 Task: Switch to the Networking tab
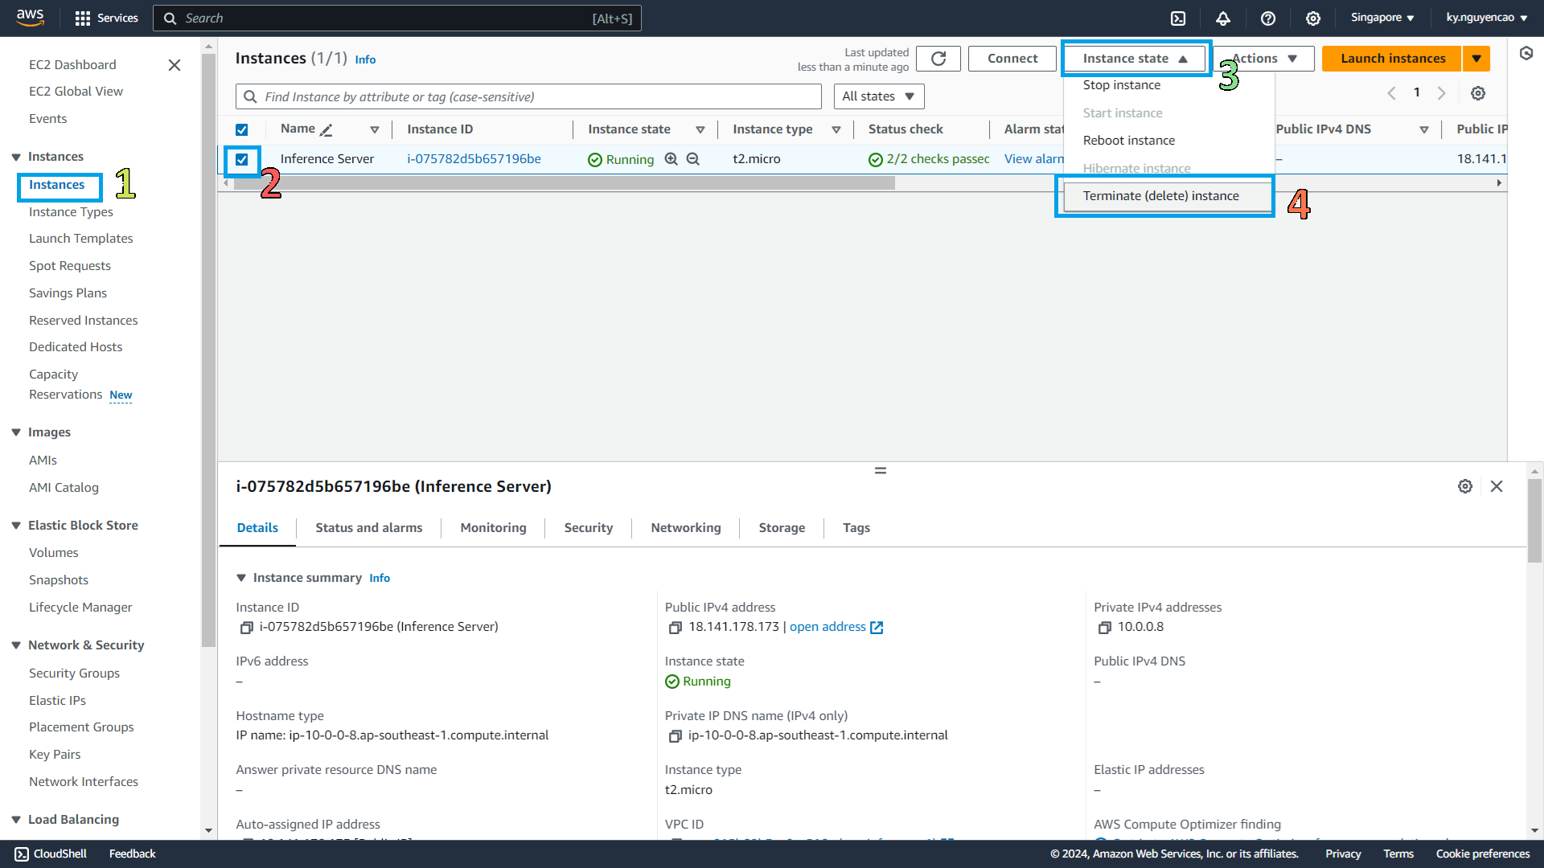click(x=685, y=528)
